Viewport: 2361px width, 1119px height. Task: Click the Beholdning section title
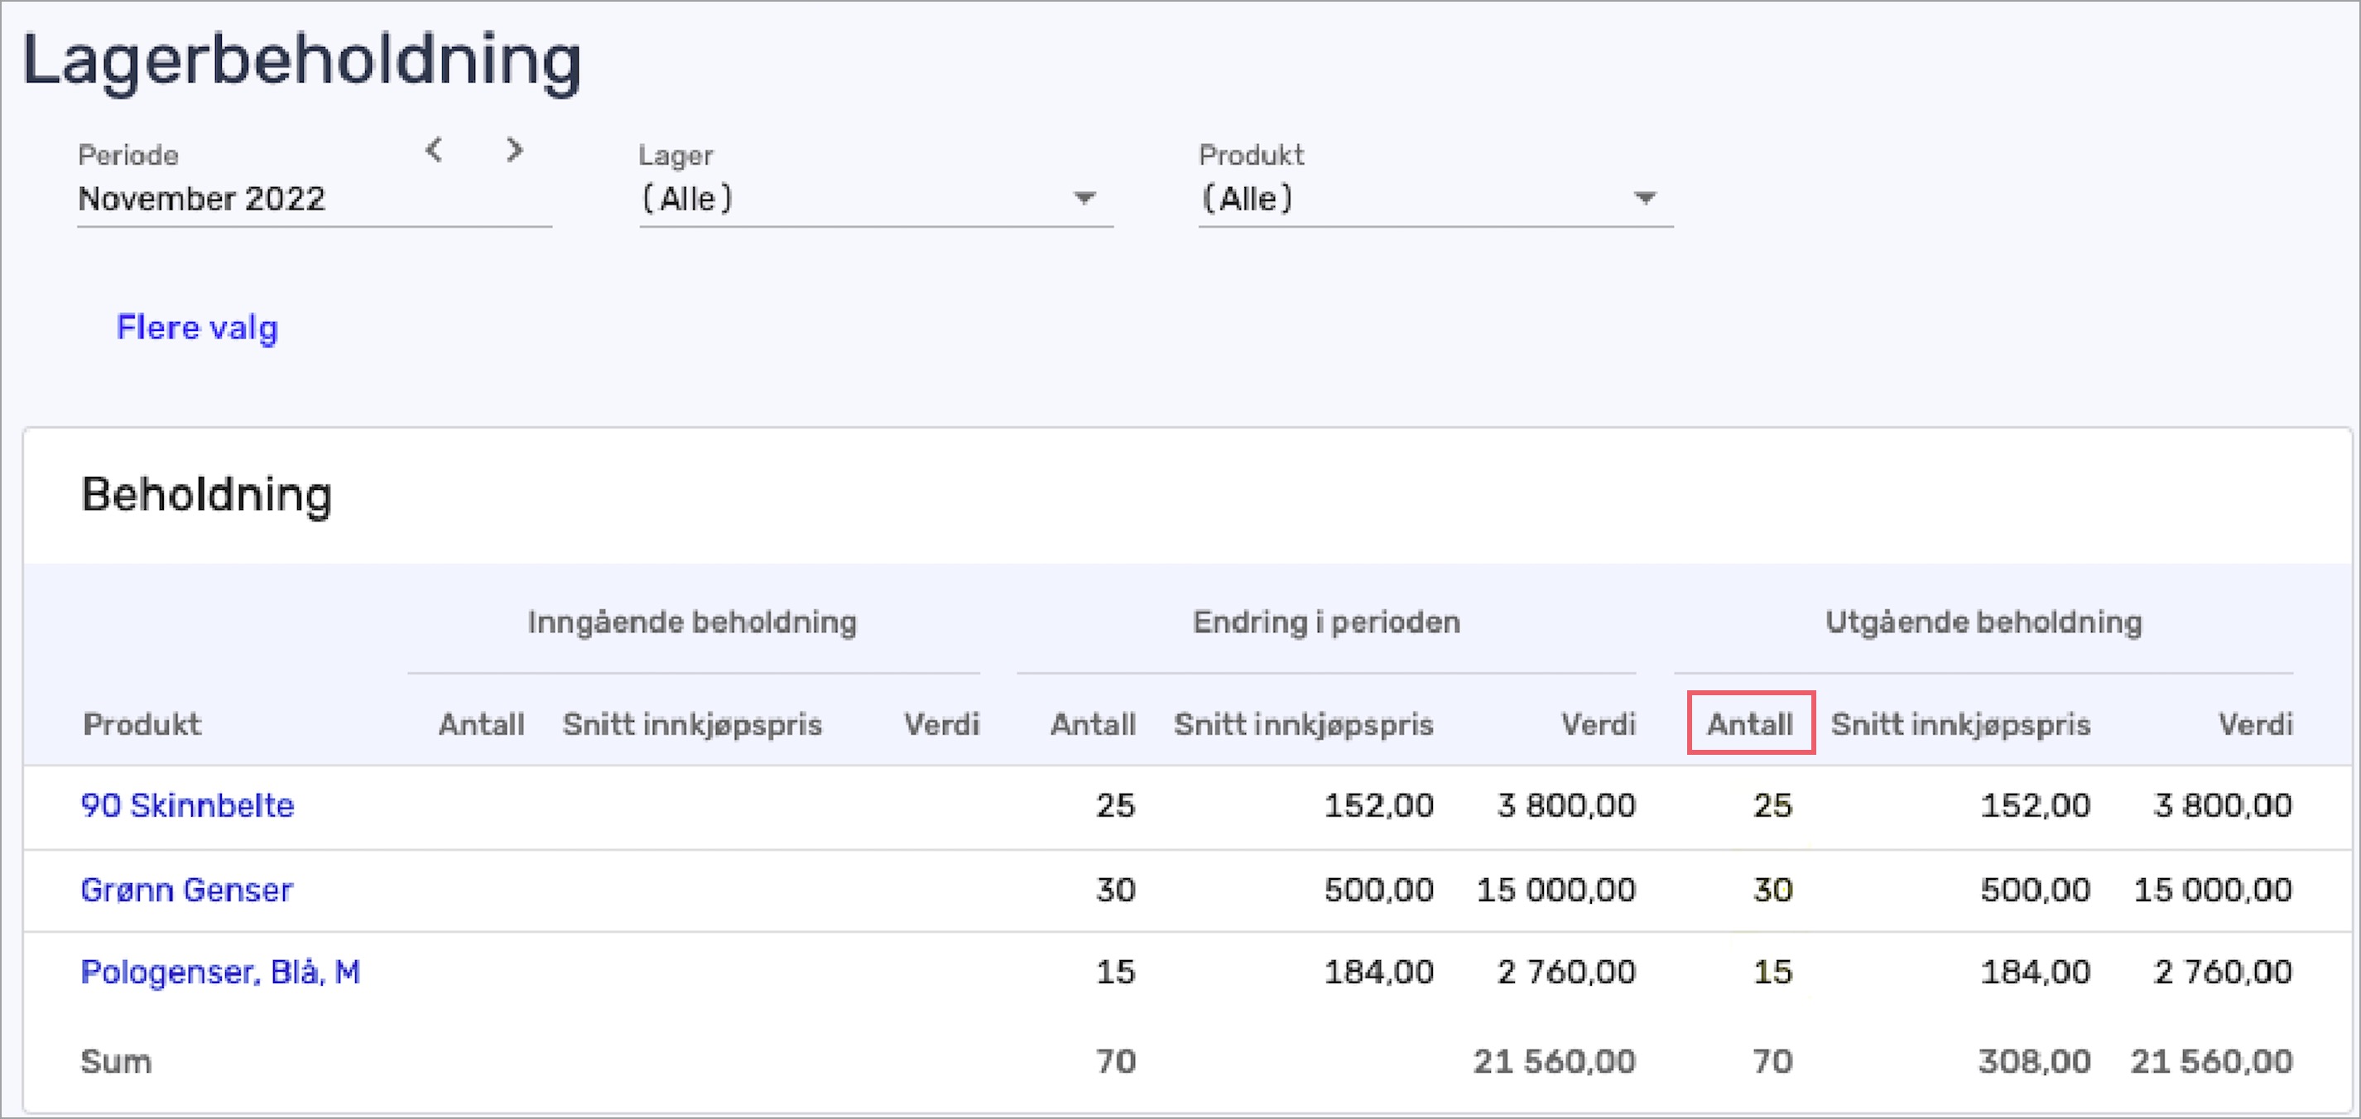(206, 495)
